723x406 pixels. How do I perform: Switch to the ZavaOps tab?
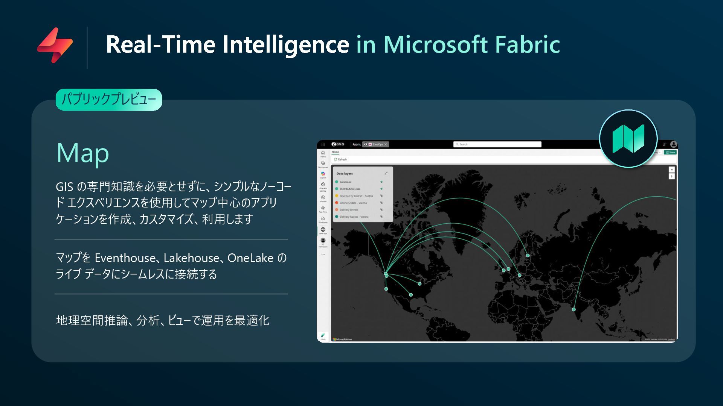(x=377, y=144)
